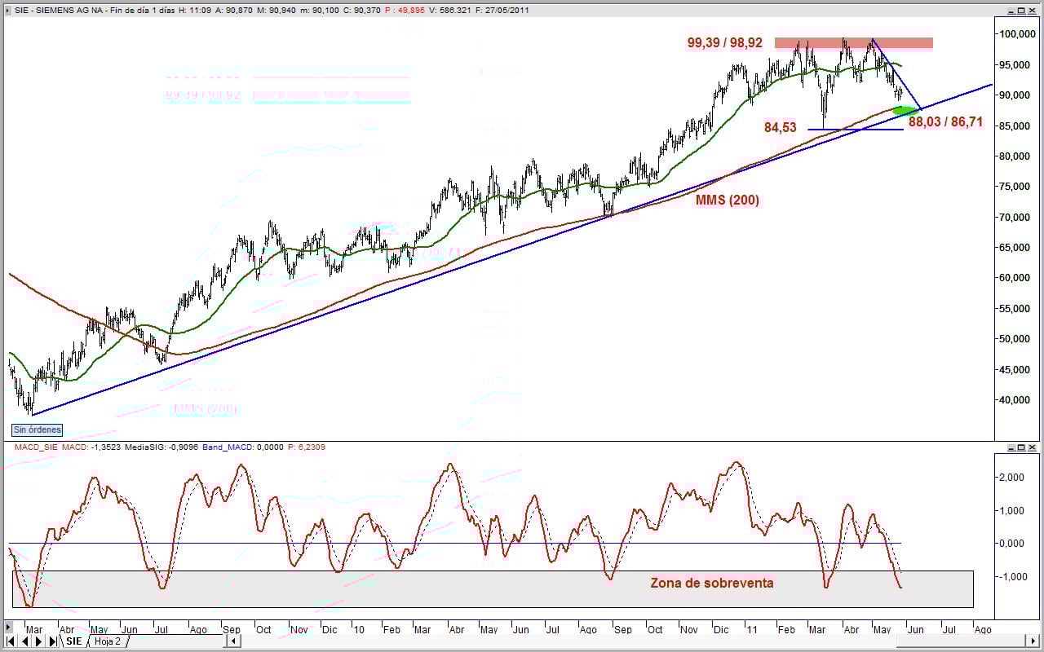This screenshot has width=1044, height=652.
Task: Select the Zona de sobreventa label
Action: click(711, 583)
